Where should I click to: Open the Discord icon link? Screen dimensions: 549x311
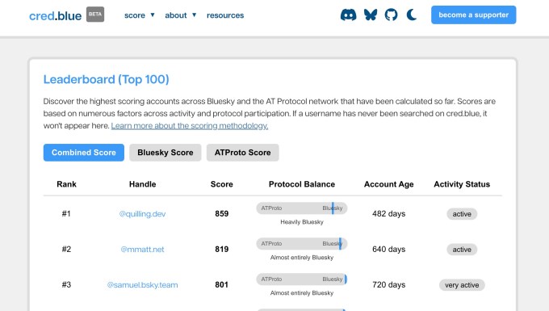[349, 15]
